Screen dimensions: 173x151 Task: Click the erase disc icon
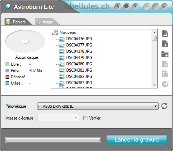[x=165, y=84]
